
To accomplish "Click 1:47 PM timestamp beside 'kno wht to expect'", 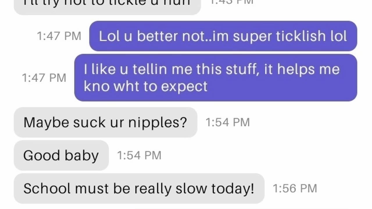I will pyautogui.click(x=44, y=78).
